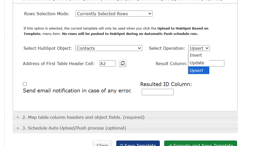This screenshot has width=259, height=146.
Task: Click the refresh icon beside the A2 cell address
Action: point(123,63)
